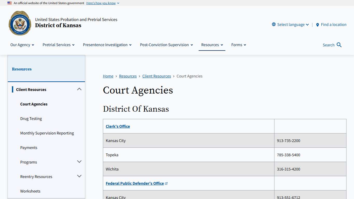Select Court Agencies in the sidebar

(34, 104)
